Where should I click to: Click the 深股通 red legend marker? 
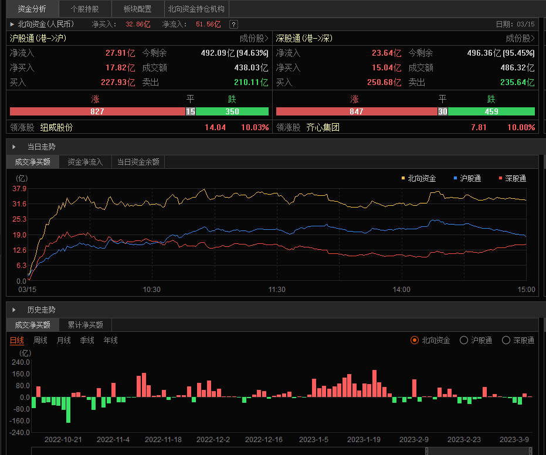(500, 178)
